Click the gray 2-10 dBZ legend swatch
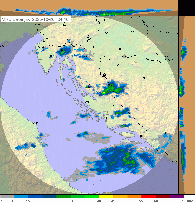The height and width of the screenshot is (203, 195). coord(7,197)
